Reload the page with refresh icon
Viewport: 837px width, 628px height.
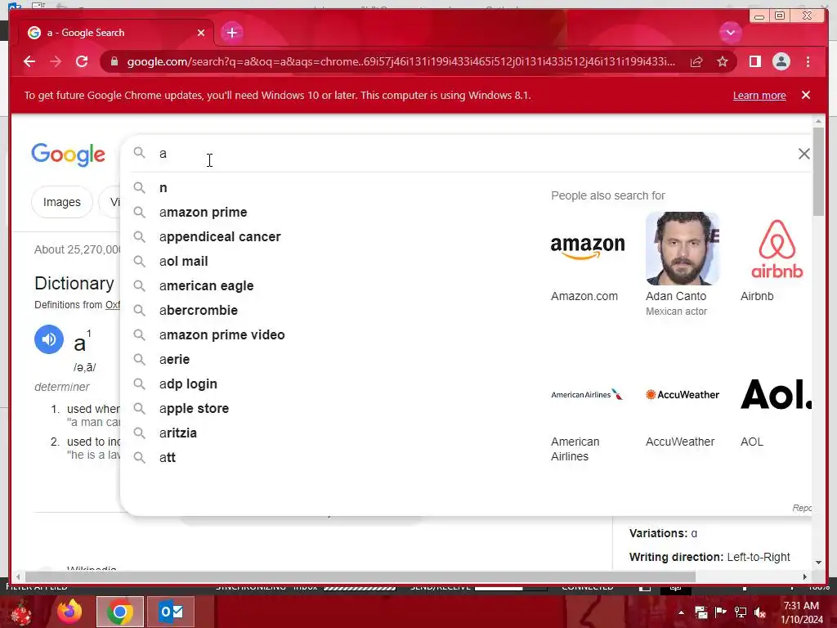[82, 61]
